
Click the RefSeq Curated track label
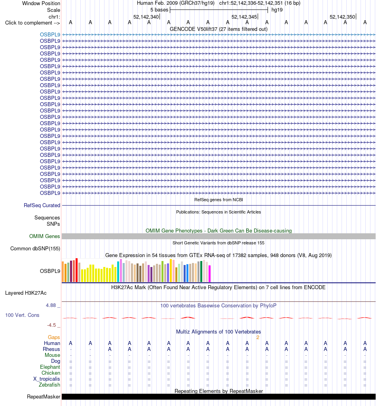42,205
